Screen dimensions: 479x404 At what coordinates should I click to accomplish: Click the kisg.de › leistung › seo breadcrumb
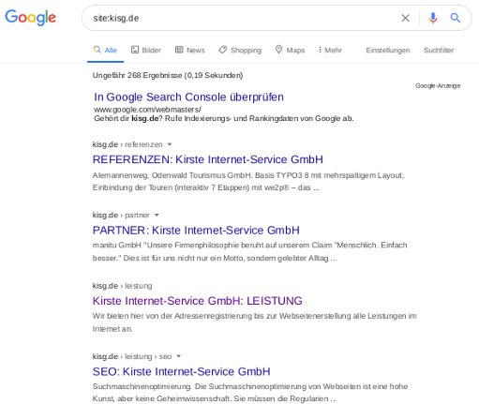(x=132, y=356)
